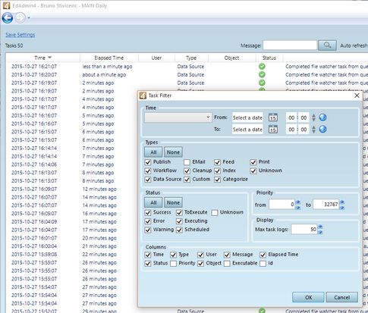Sort by the Time column header
This screenshot has width=368, height=313.
coord(42,58)
